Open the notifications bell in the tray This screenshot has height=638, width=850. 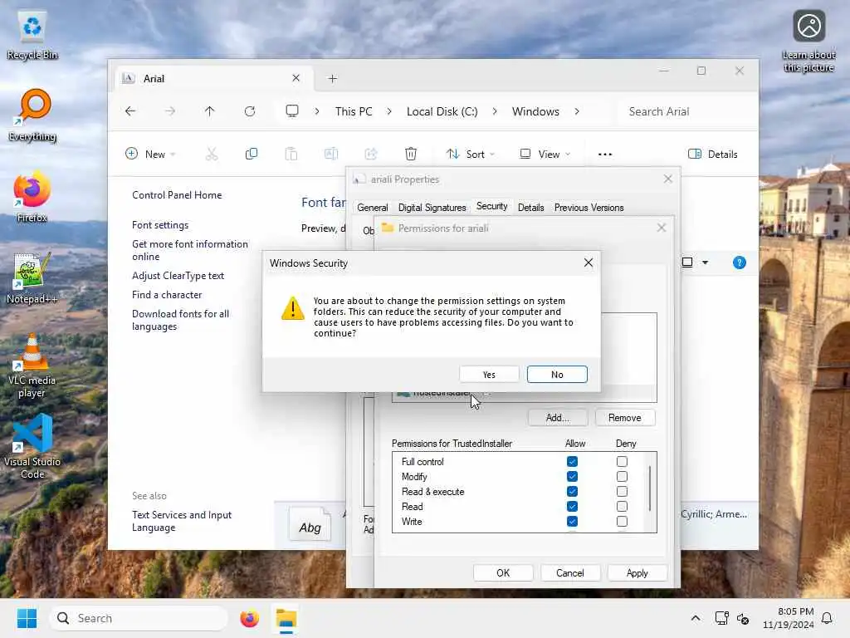pos(827,618)
